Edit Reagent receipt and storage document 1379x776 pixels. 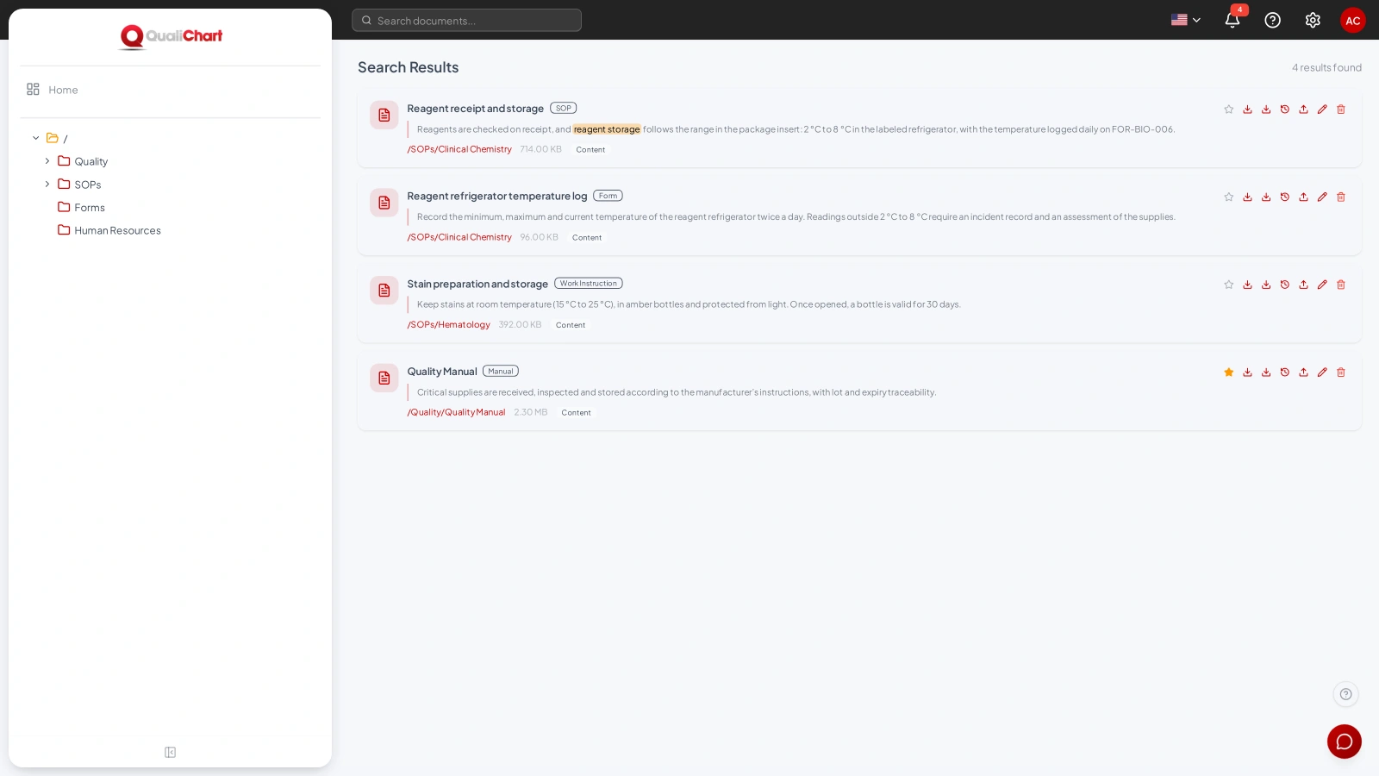click(x=1322, y=110)
